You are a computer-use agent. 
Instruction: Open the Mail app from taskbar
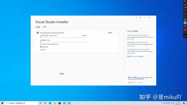click(x=64, y=103)
